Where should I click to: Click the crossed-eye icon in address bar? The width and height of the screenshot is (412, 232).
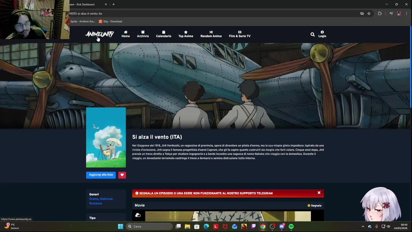362,14
